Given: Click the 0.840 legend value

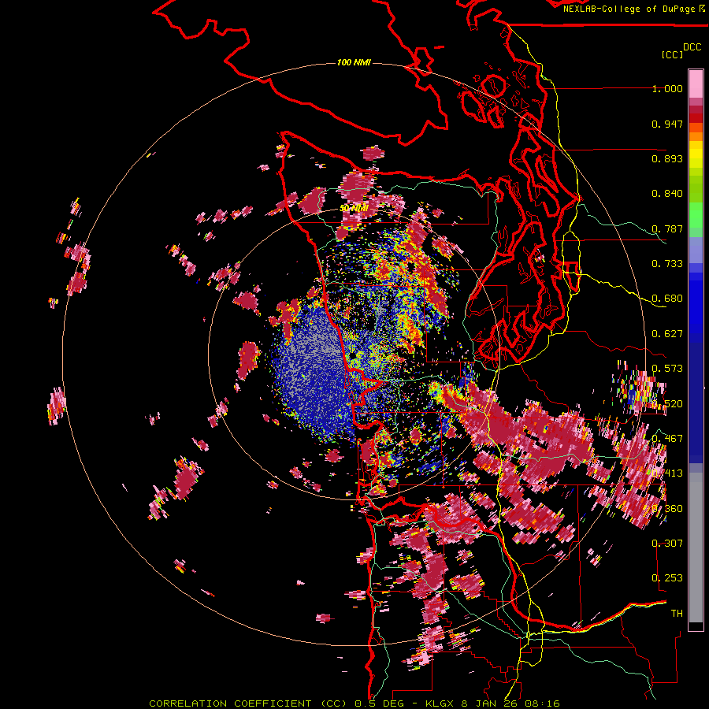Looking at the screenshot, I should click(667, 194).
